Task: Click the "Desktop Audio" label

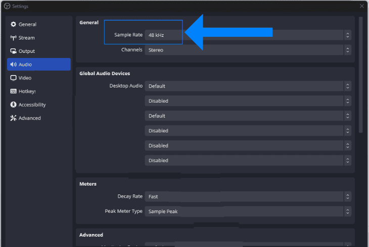Action: pyautogui.click(x=126, y=86)
